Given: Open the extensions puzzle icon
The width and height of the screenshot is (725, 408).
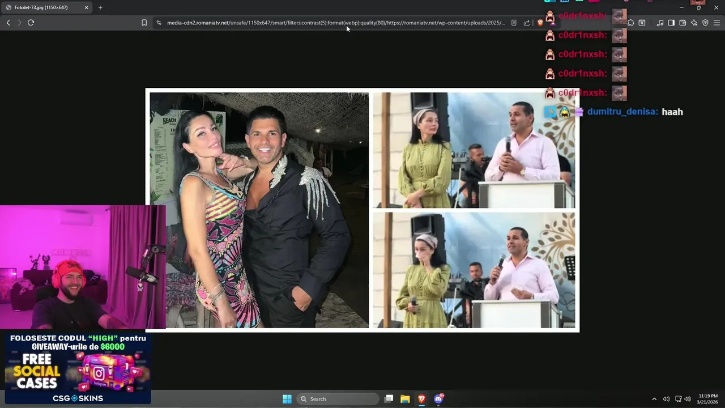Looking at the screenshot, I should (x=630, y=23).
